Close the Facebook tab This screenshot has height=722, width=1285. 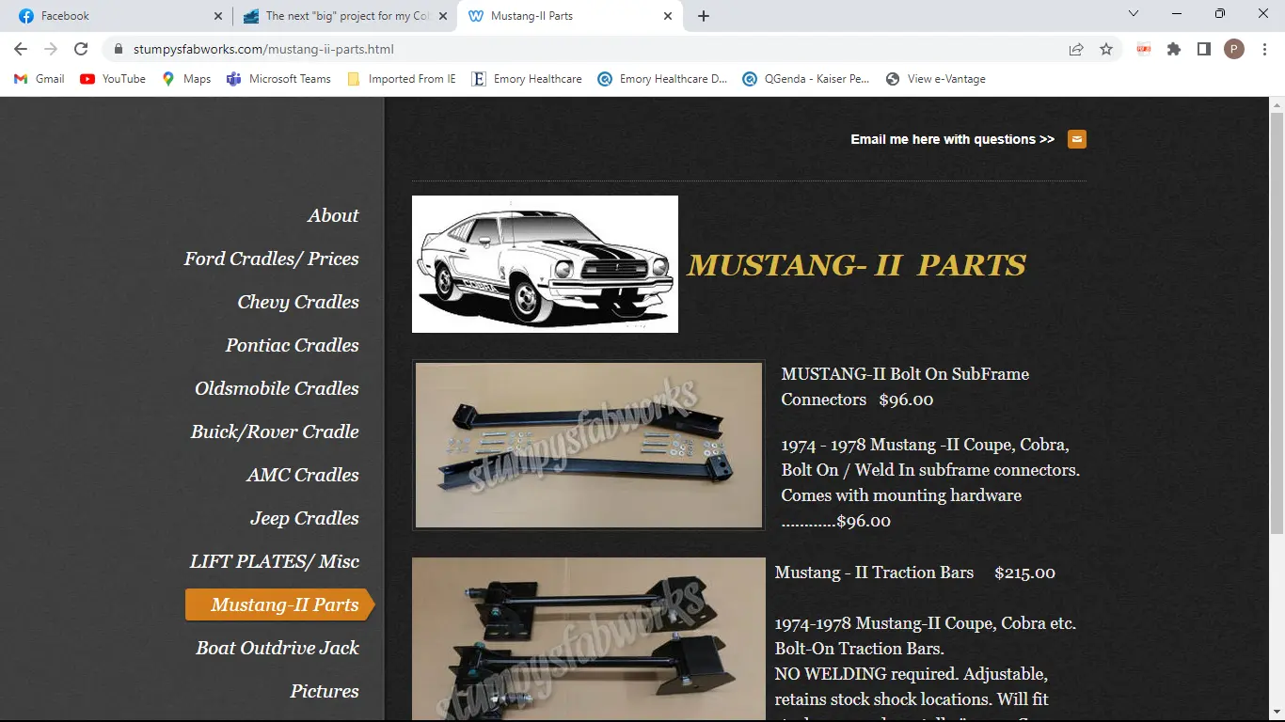pos(218,16)
